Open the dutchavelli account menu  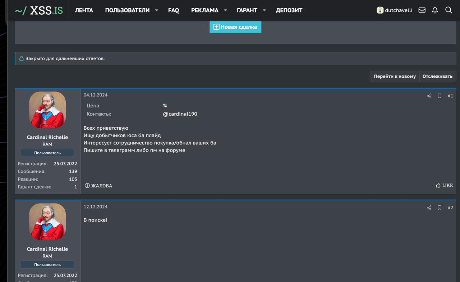click(x=394, y=10)
